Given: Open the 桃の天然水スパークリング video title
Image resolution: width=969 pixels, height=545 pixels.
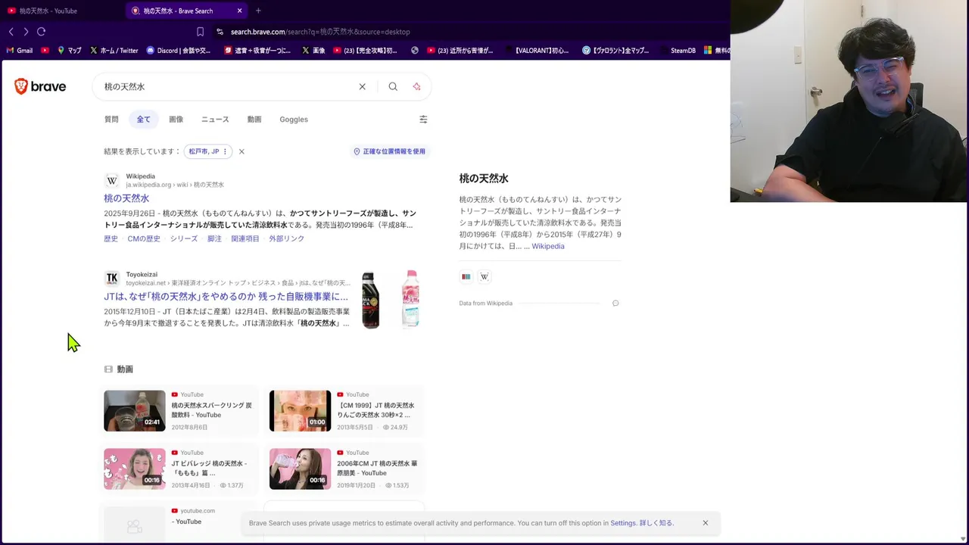Looking at the screenshot, I should [211, 410].
